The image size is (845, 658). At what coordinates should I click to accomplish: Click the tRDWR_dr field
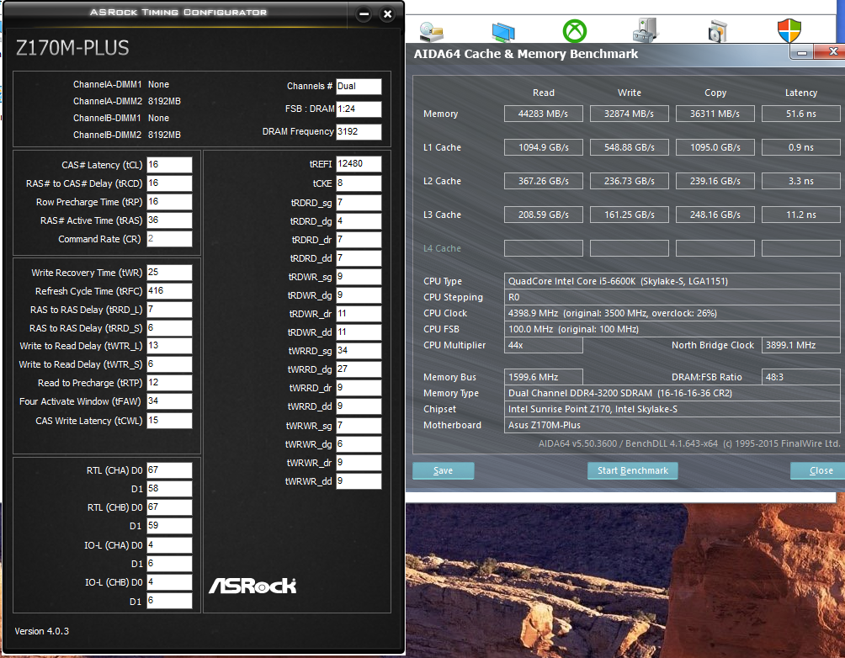click(359, 314)
